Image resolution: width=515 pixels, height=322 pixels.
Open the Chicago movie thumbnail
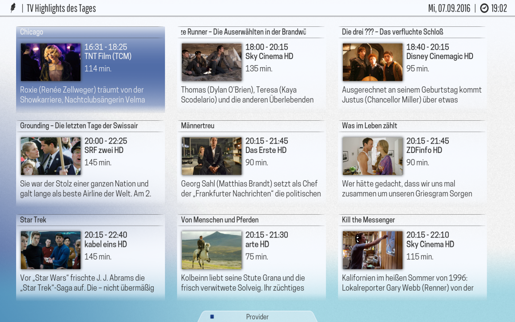point(51,62)
